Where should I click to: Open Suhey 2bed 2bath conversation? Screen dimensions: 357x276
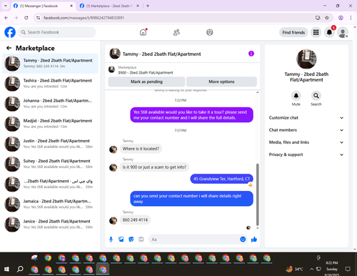tap(50, 164)
